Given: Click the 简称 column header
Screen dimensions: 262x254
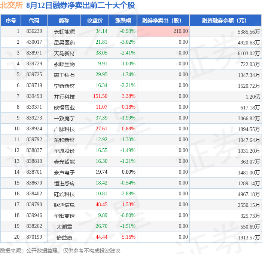Looking at the screenshot, I should pyautogui.click(x=64, y=20).
